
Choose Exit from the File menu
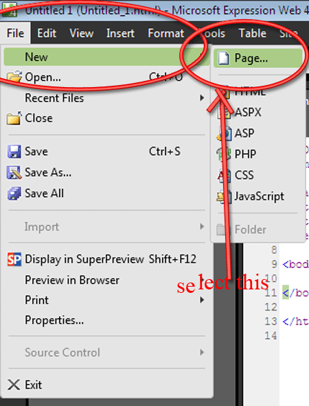[x=106, y=385]
